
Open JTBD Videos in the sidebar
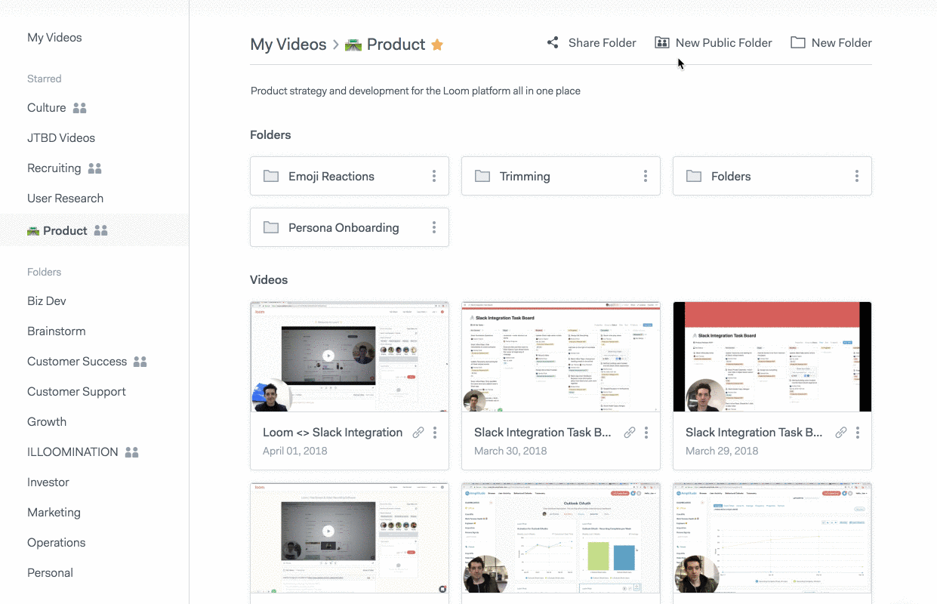(61, 138)
